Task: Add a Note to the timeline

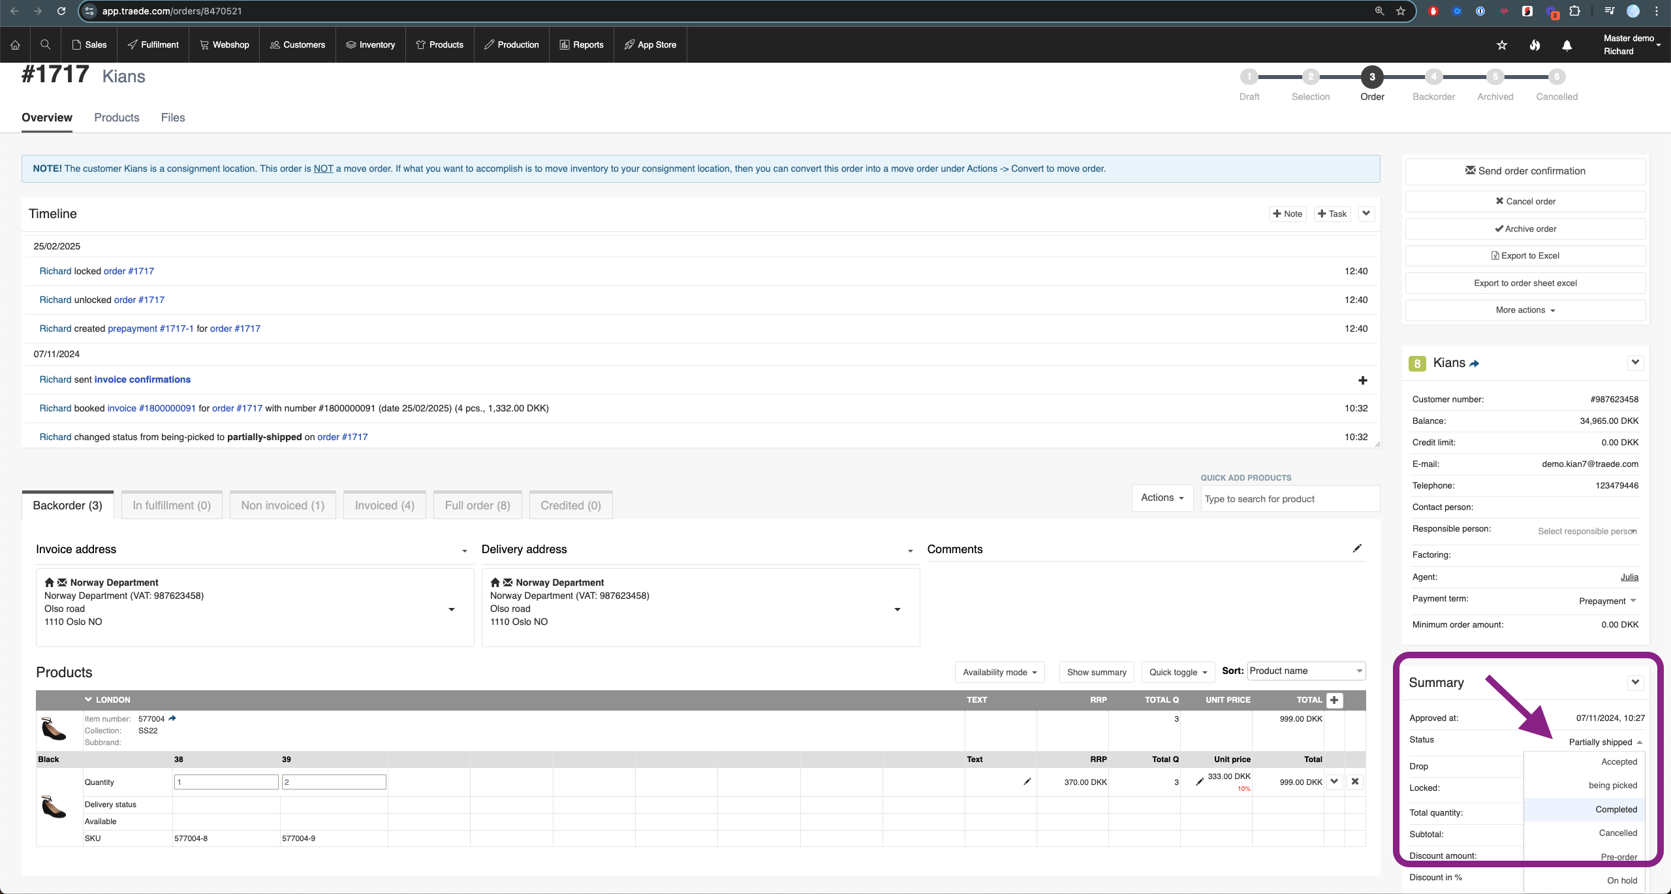Action: pyautogui.click(x=1287, y=214)
